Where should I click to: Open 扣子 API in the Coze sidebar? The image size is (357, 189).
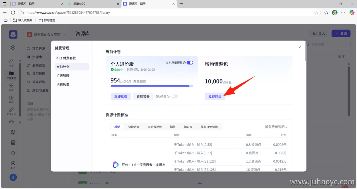click(11, 111)
